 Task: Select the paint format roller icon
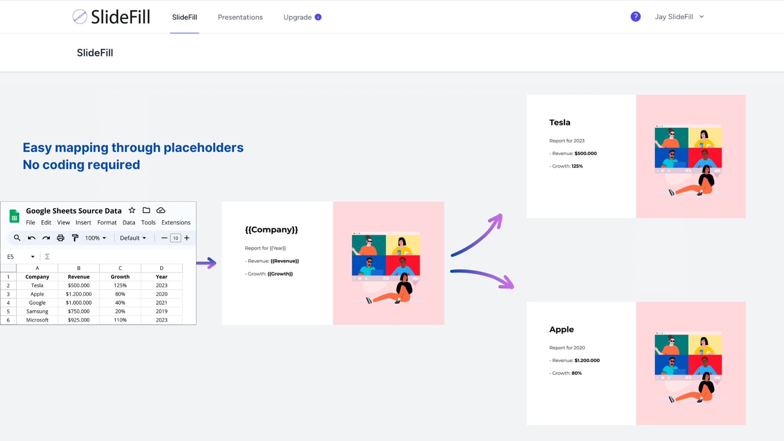coord(75,238)
